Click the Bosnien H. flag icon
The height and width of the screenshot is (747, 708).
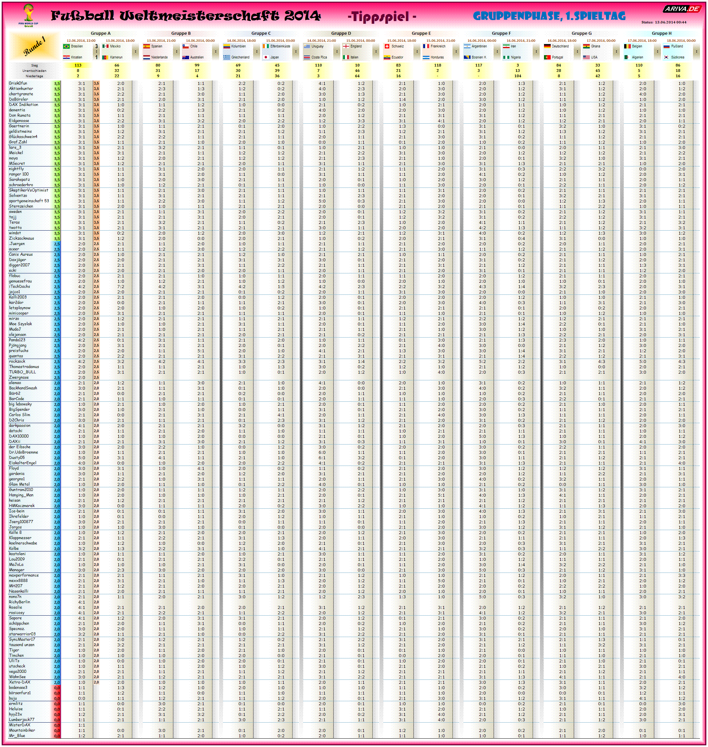[467, 57]
